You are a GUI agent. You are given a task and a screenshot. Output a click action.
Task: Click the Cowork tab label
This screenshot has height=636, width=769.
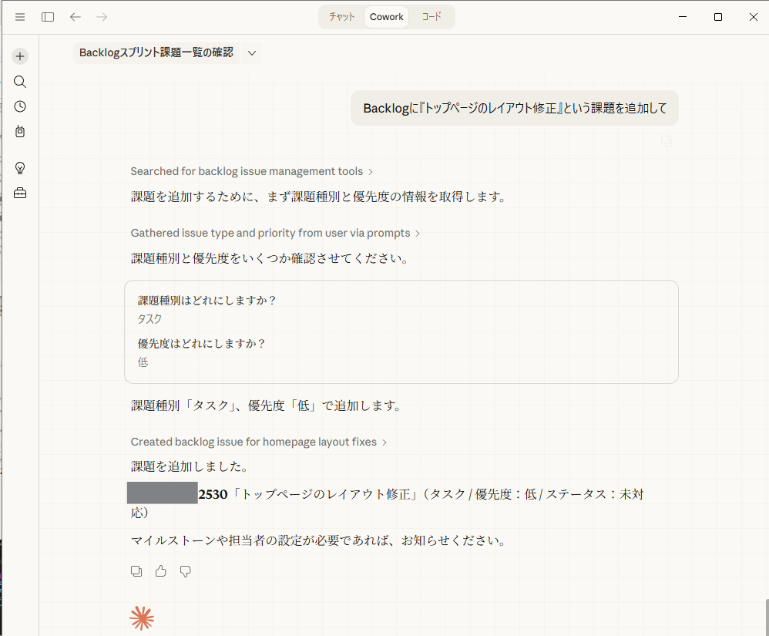click(x=386, y=16)
